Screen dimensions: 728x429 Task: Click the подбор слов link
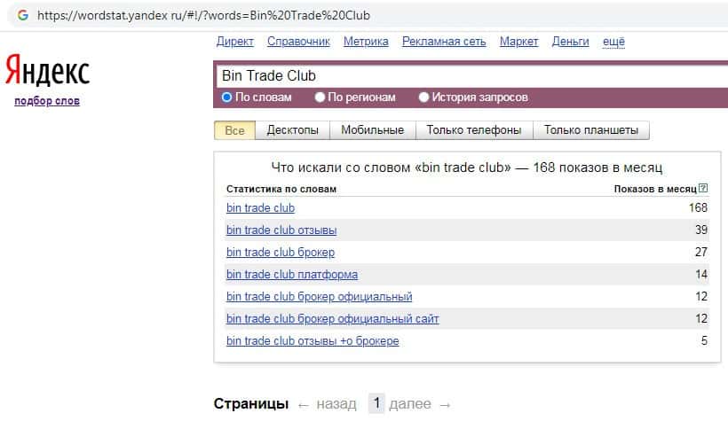click(x=47, y=101)
